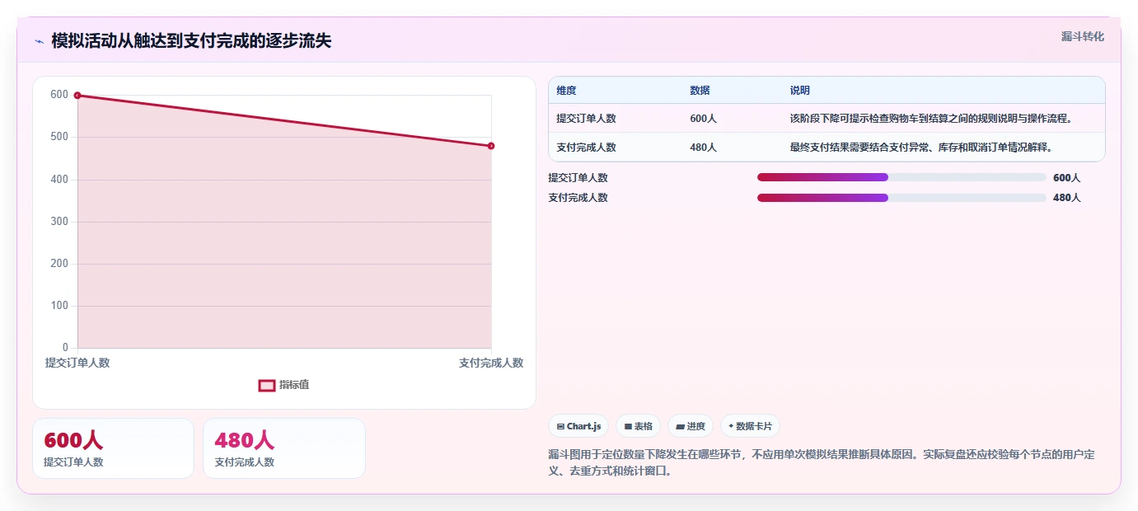The height and width of the screenshot is (511, 1138).
Task: Click the 支付完成人数 table cell
Action: pos(586,148)
